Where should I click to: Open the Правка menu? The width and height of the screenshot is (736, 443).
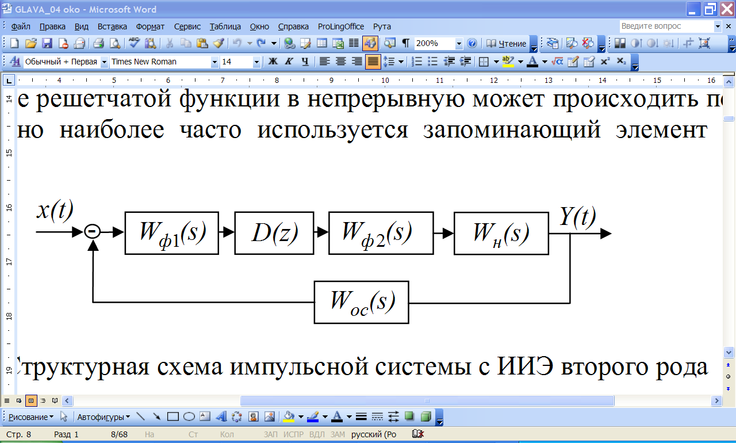52,26
